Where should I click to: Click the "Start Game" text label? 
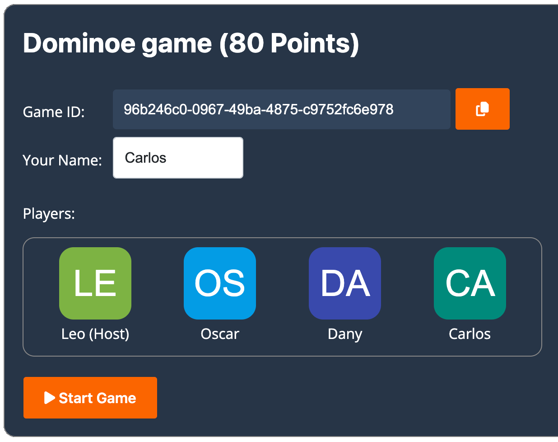[x=98, y=398]
